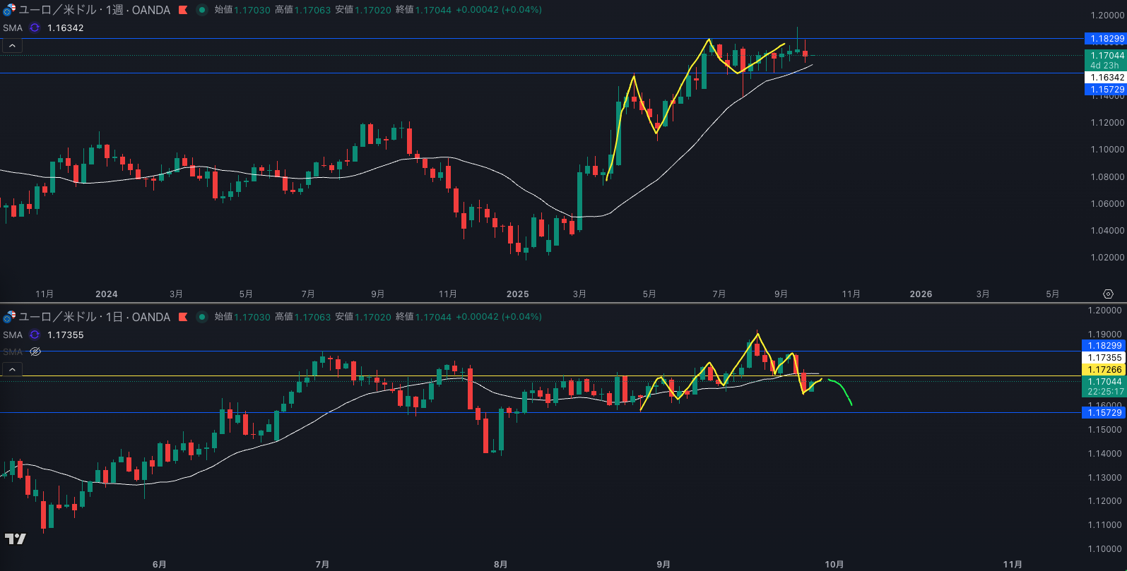
Task: Click the EUR/USD flag symbol icon on weekly chart
Action: pyautogui.click(x=8, y=10)
